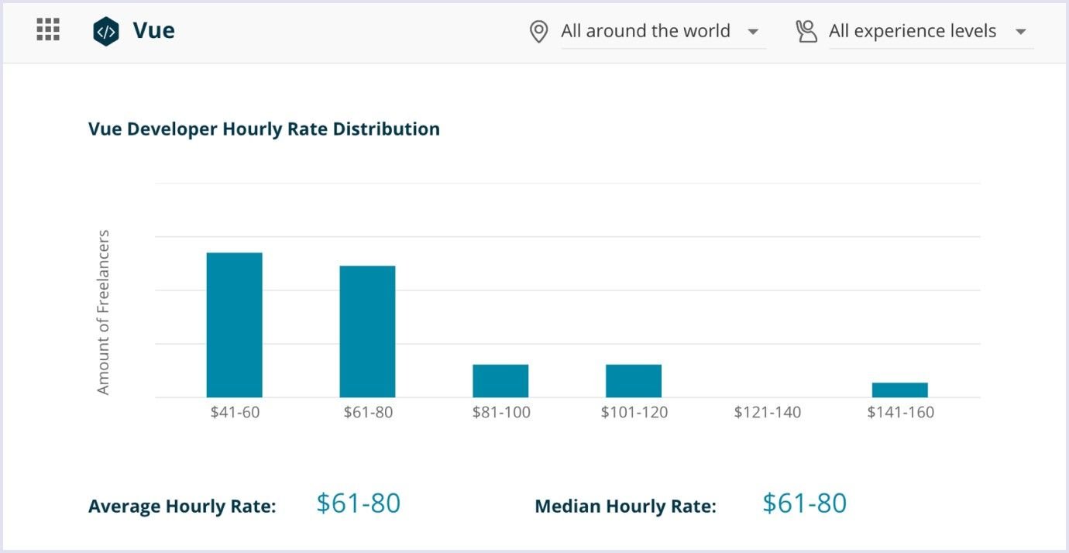Click the '$61-80' axis label
The width and height of the screenshot is (1069, 553).
(x=368, y=412)
